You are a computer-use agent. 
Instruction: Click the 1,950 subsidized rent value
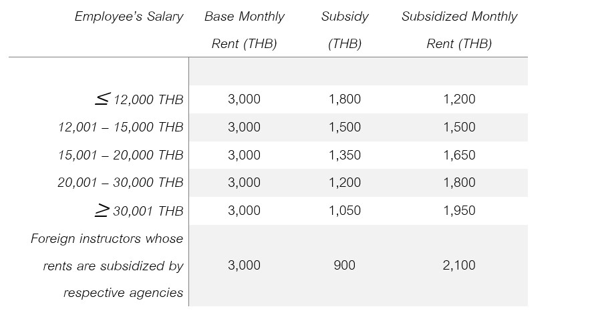coord(459,211)
